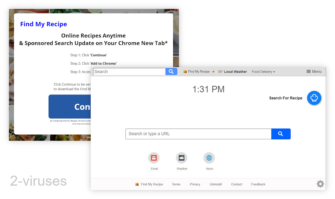View the Privacy policy link
This screenshot has height=199, width=335.
195,184
